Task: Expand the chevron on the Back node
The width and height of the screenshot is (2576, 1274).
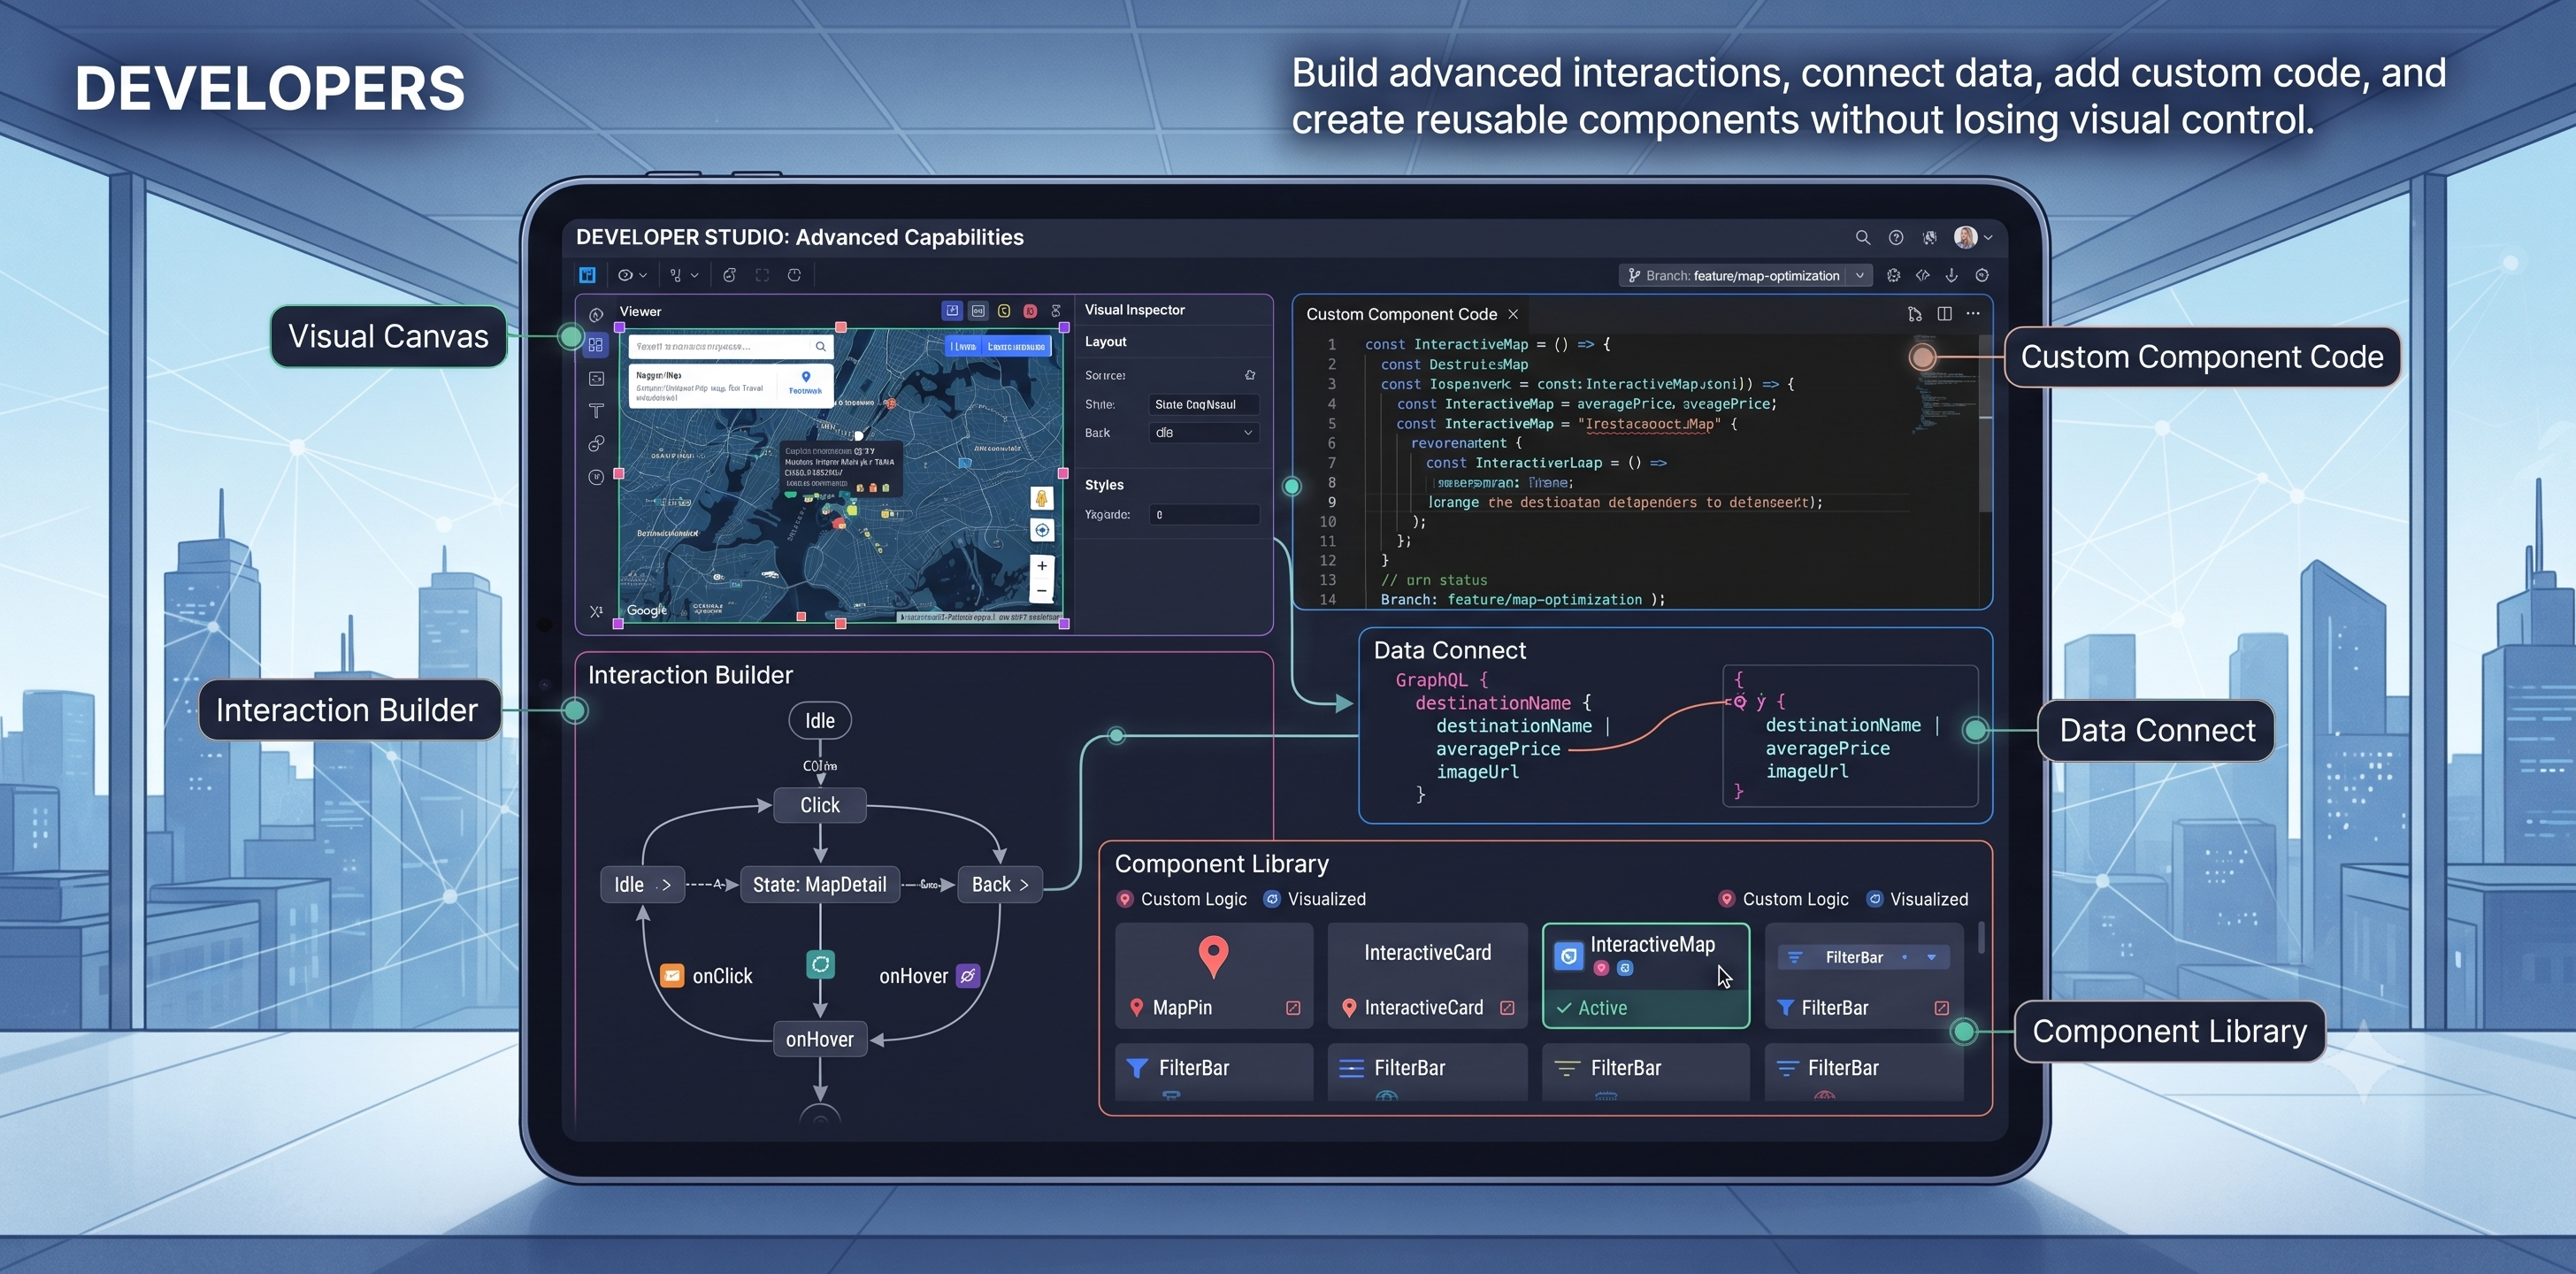Action: 1024,885
